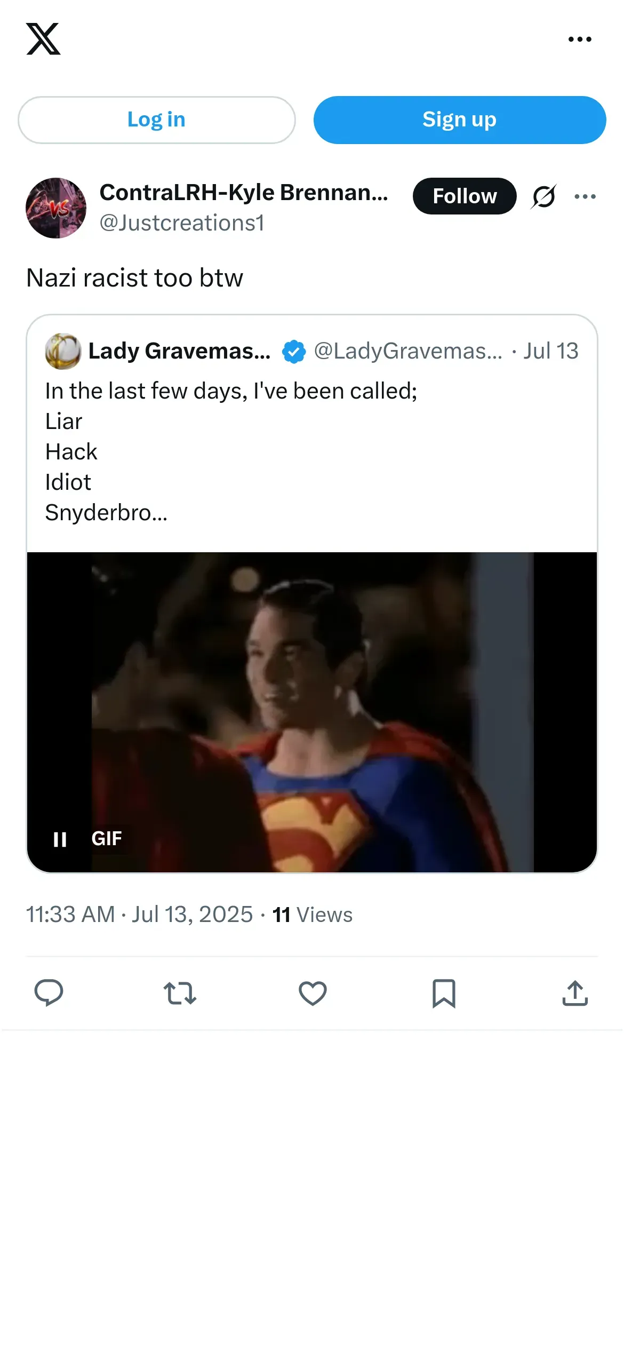Bookmark this tweet
Screen dimensions: 624x1351
[x=444, y=993]
